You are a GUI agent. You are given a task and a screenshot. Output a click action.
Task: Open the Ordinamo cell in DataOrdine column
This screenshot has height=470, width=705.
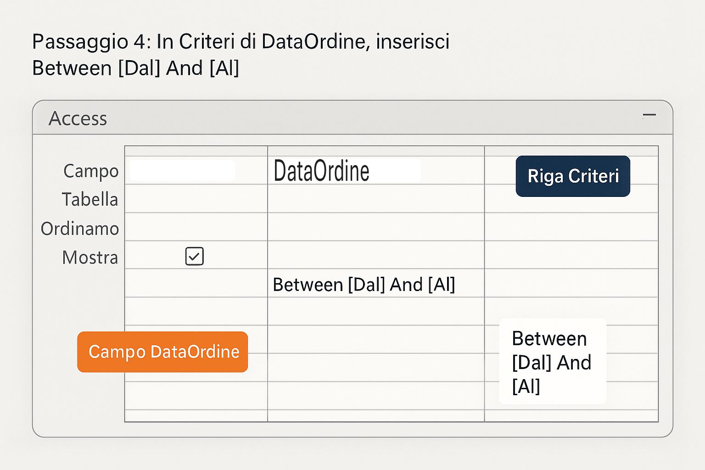click(x=375, y=227)
